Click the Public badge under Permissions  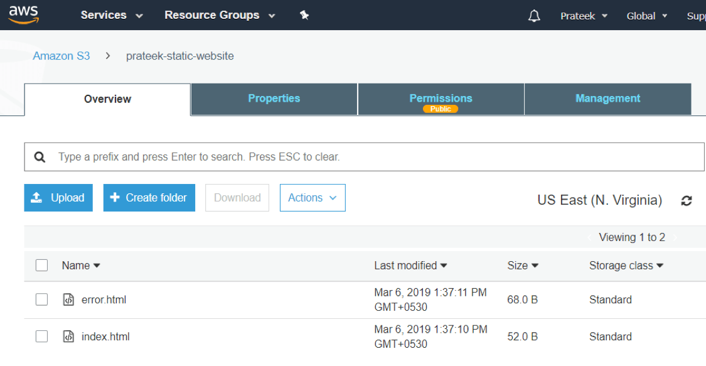click(441, 109)
